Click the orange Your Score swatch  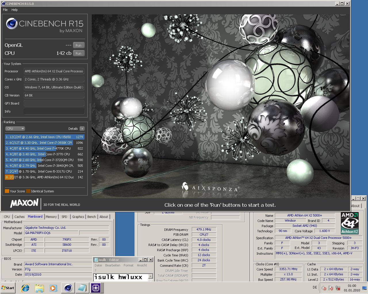click(7, 191)
